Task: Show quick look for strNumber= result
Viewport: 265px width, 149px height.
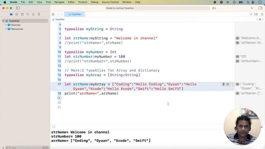Action: pyautogui.click(x=237, y=61)
